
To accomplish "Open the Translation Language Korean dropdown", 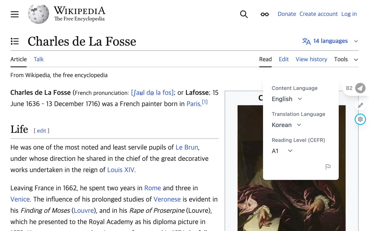I will [287, 125].
